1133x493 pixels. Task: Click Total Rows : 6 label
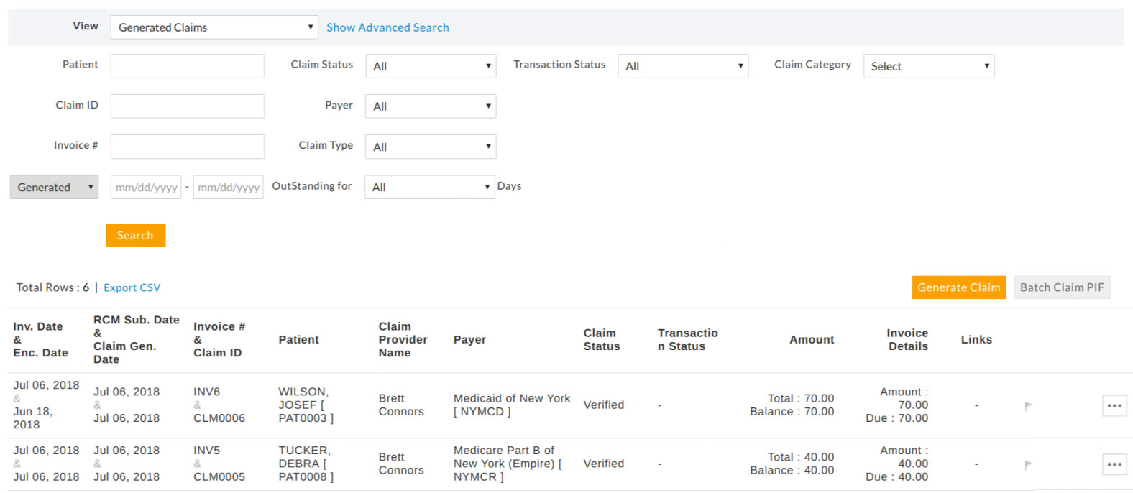pyautogui.click(x=52, y=287)
